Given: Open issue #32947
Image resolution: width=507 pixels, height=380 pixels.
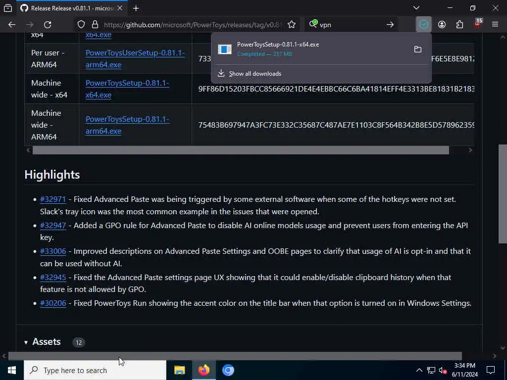Looking at the screenshot, I should 53,225.
